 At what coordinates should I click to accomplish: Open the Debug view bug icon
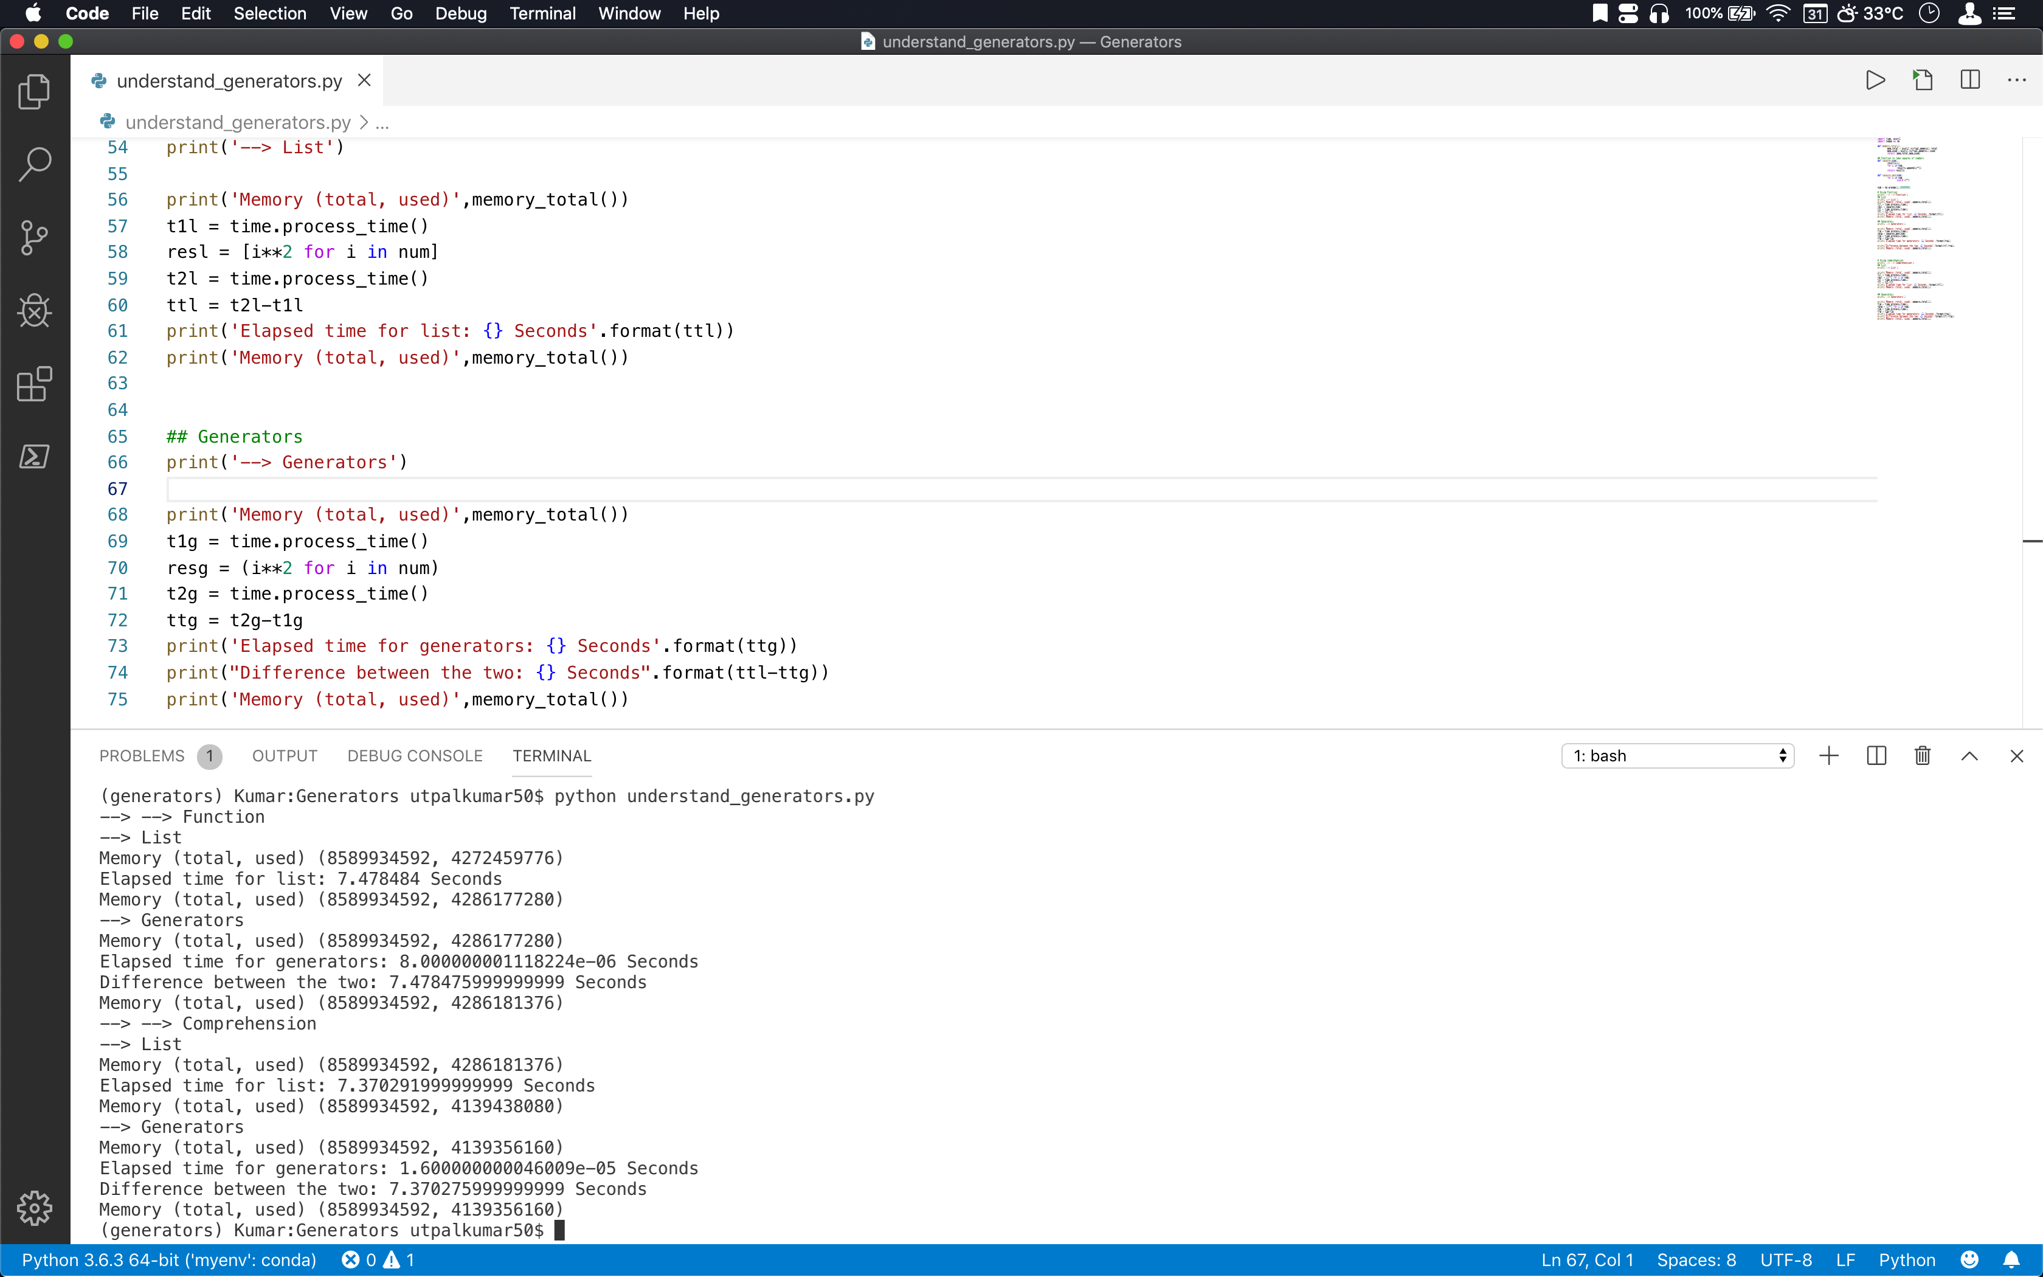34,311
